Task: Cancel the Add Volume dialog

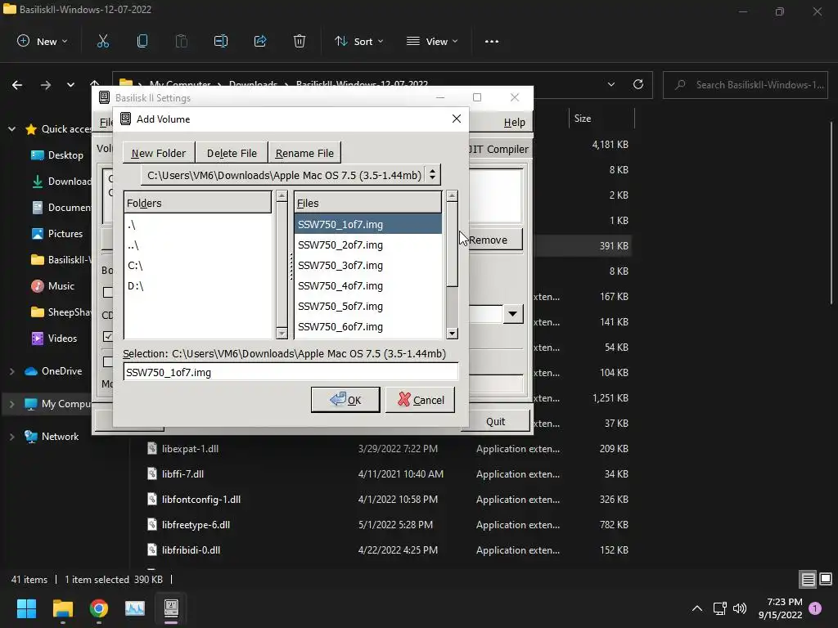Action: (x=420, y=399)
